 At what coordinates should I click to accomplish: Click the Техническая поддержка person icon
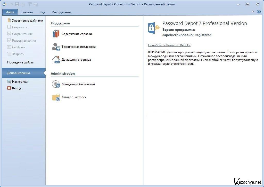(56, 47)
